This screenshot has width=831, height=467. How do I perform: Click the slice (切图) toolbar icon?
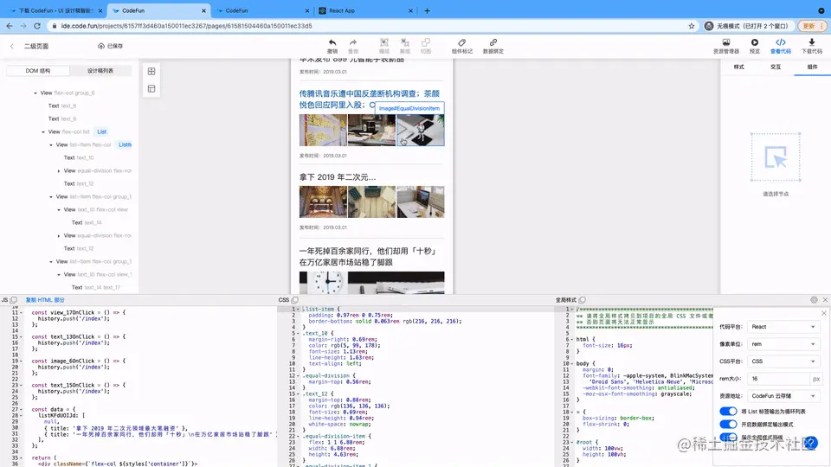(x=426, y=43)
